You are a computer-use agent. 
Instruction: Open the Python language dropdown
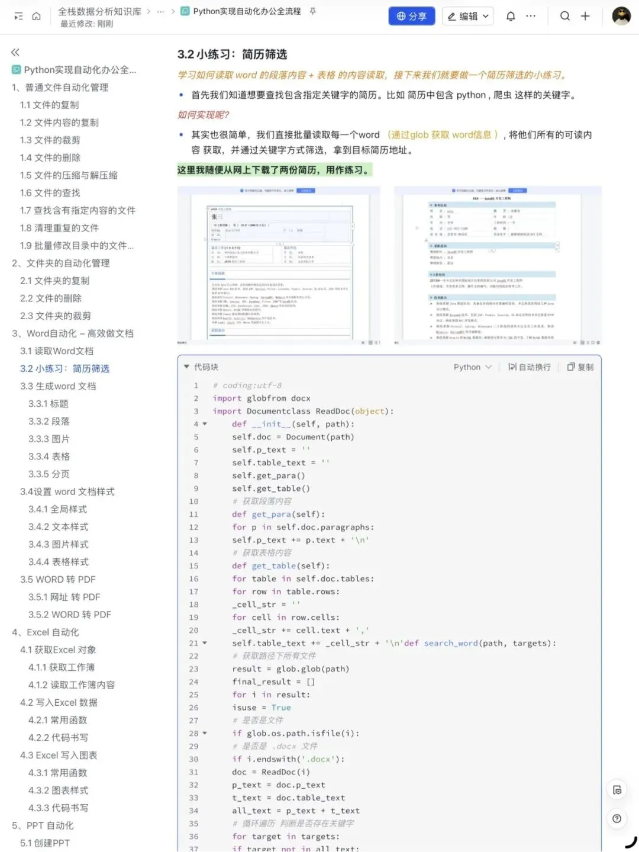point(473,367)
